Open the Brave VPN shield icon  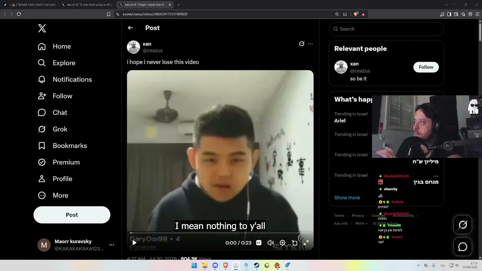470,14
